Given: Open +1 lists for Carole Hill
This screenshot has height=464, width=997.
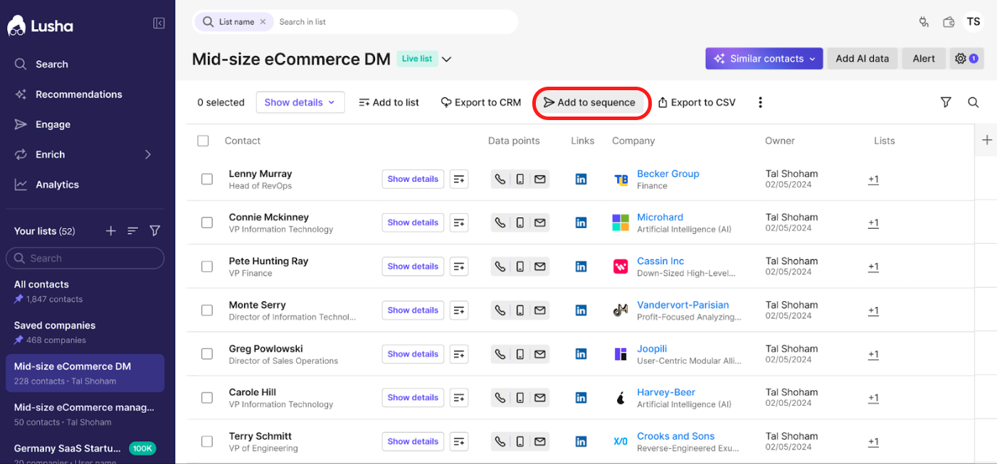Looking at the screenshot, I should (873, 398).
